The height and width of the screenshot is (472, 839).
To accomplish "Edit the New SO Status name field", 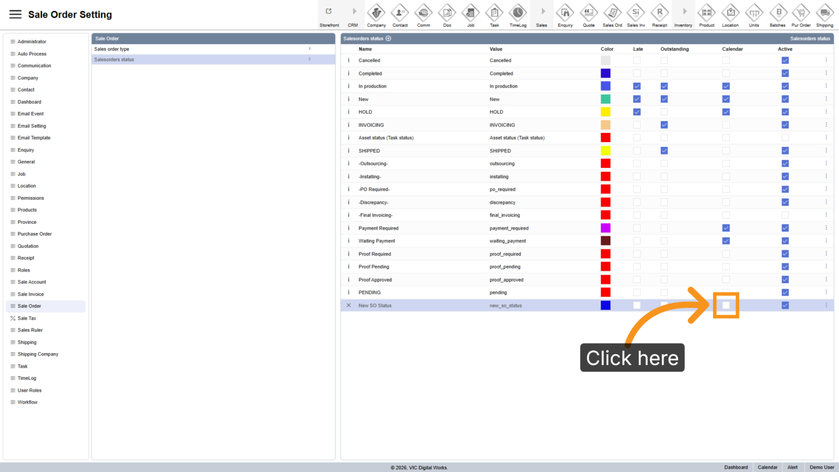I will pyautogui.click(x=375, y=306).
